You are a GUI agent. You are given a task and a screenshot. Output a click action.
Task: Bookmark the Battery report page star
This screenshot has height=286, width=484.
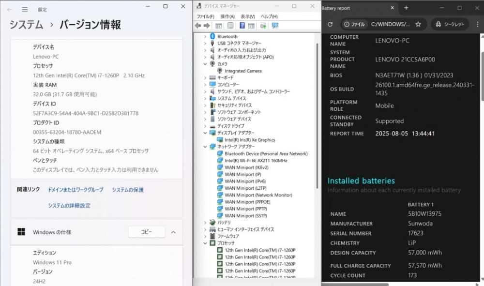(418, 24)
